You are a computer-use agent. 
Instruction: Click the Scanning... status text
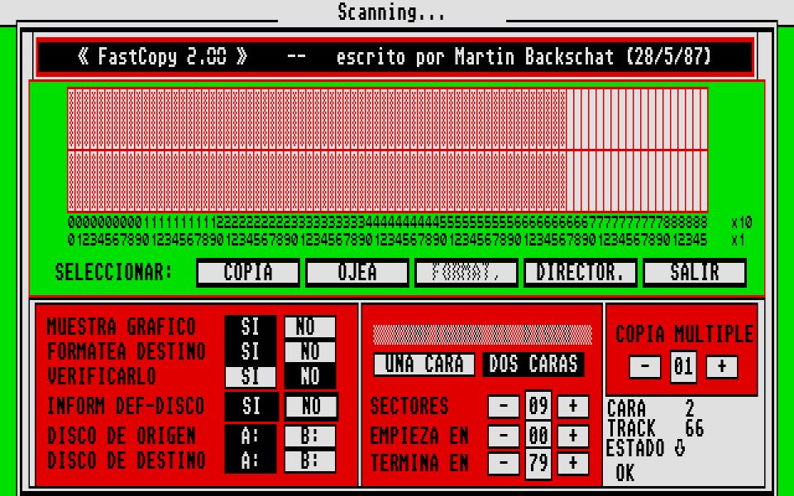391,12
